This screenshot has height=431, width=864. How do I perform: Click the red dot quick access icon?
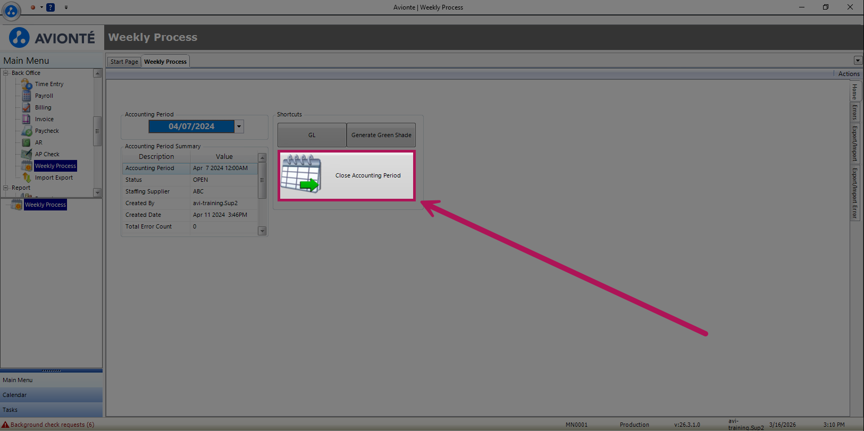(33, 7)
